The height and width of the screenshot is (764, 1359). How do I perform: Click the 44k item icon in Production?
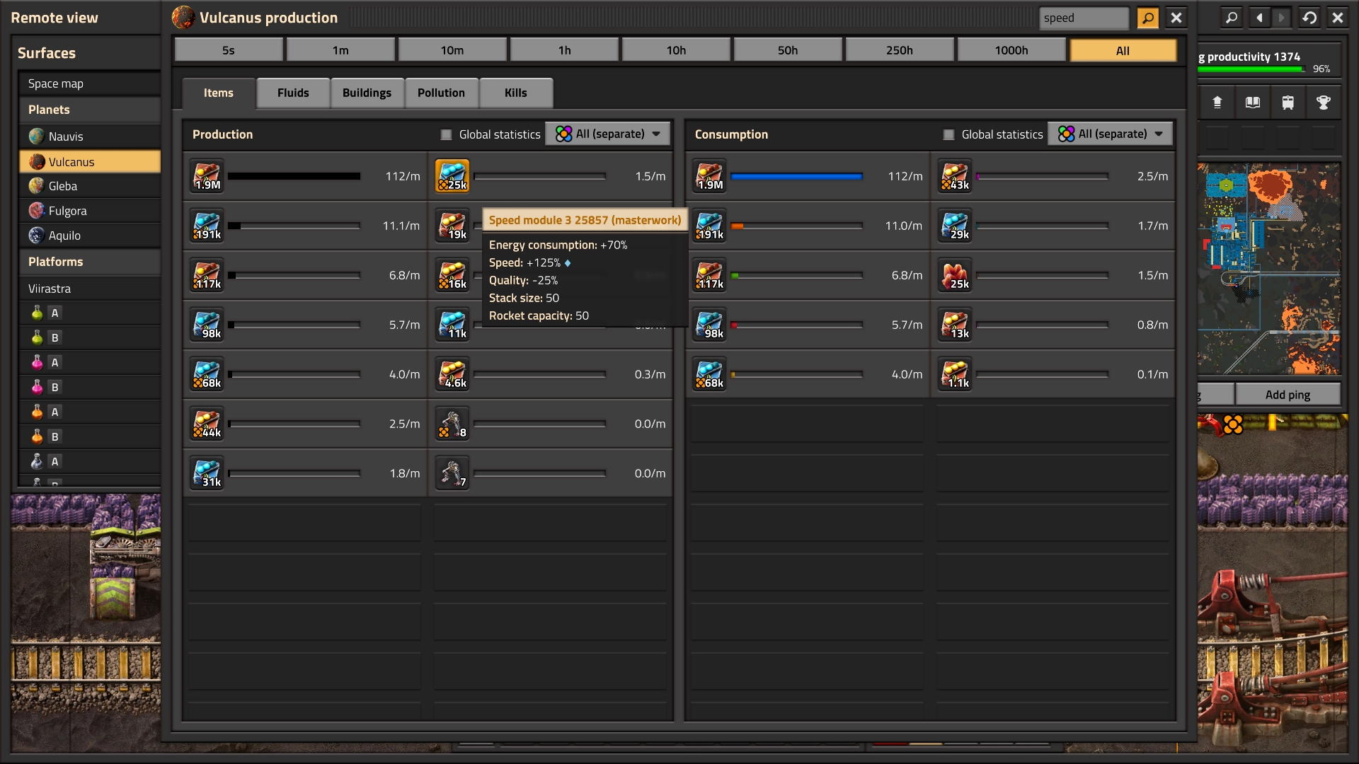[207, 424]
